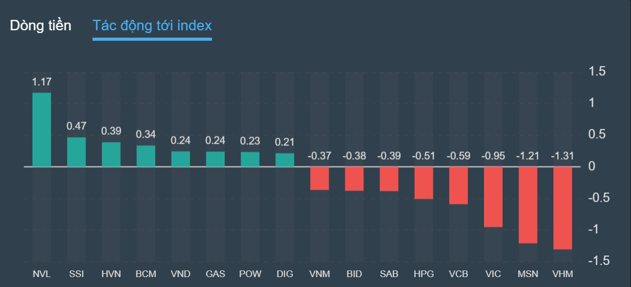Select the MSN red bar
Viewport: 631px width, 287px height.
pos(528,204)
